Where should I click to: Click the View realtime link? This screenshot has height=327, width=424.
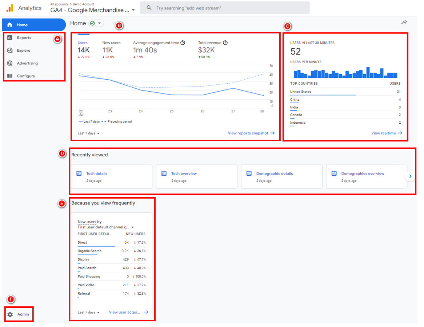pyautogui.click(x=387, y=133)
